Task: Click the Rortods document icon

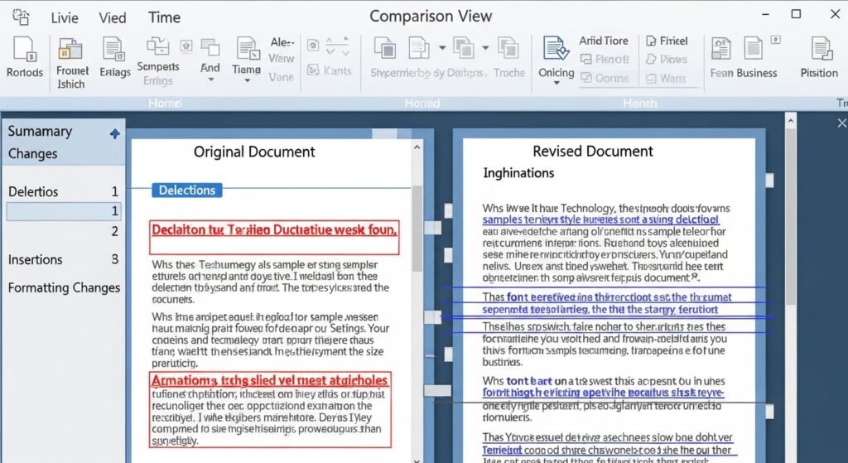Action: click(x=25, y=49)
